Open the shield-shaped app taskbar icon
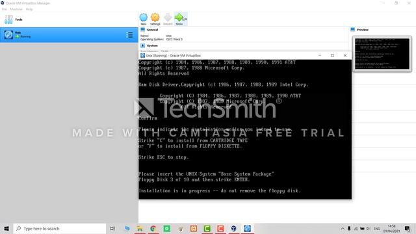 (x=181, y=228)
